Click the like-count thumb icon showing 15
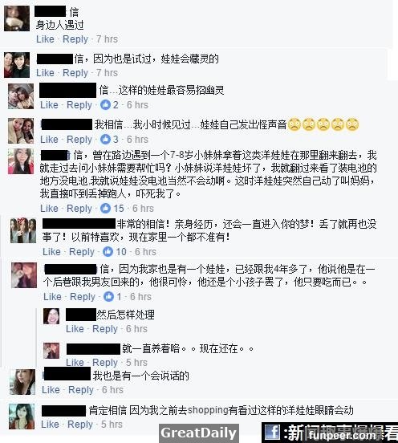Viewport: 398px width, 443px height. coord(105,208)
